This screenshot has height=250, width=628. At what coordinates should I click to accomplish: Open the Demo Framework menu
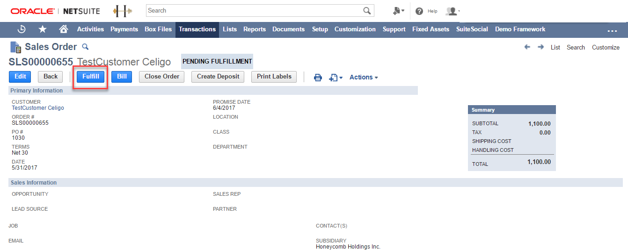click(x=520, y=29)
